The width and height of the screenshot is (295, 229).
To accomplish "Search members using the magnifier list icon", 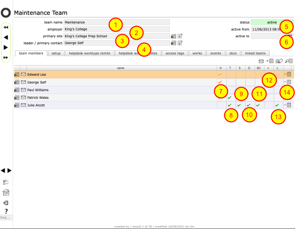I will [289, 61].
